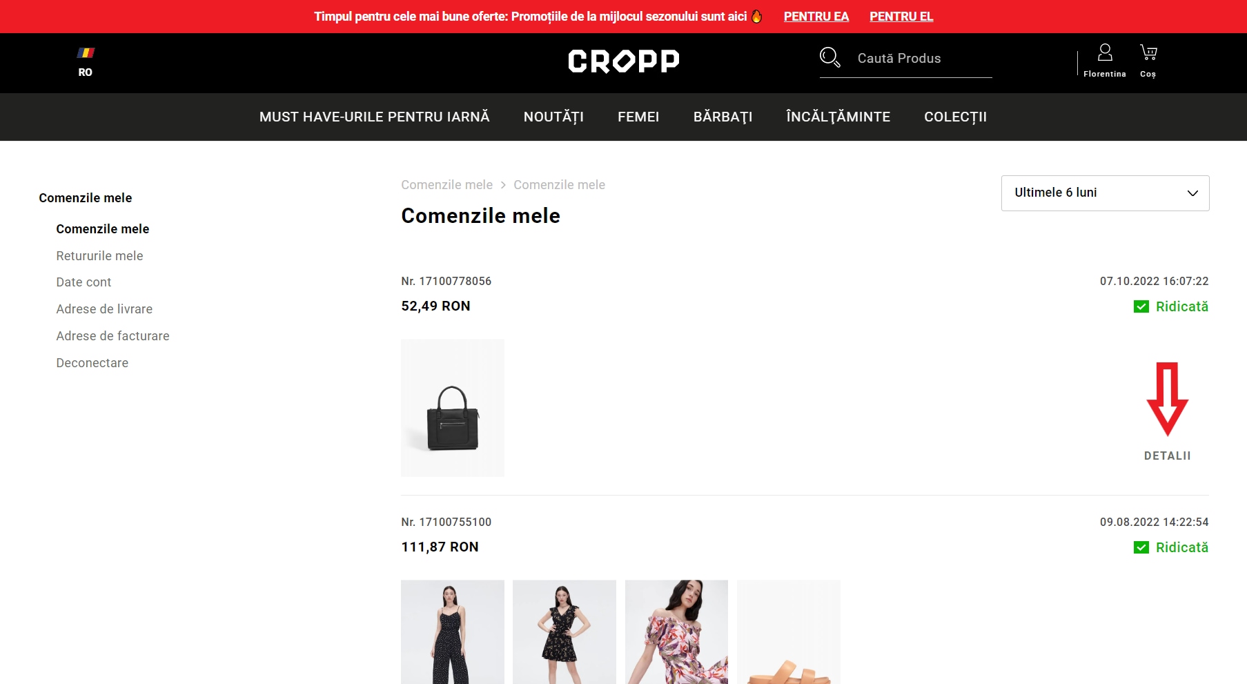Select Retururile mele in the sidebar

(99, 256)
